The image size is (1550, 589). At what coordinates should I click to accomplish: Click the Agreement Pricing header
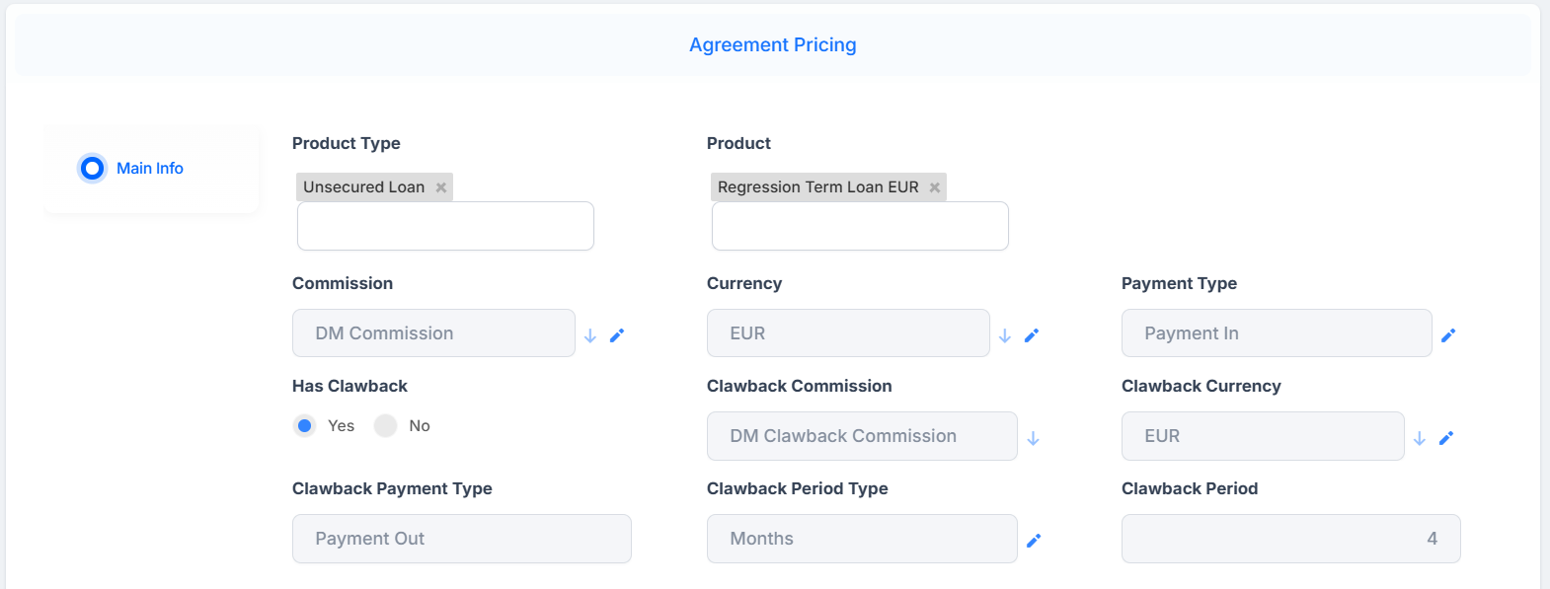[x=773, y=44]
